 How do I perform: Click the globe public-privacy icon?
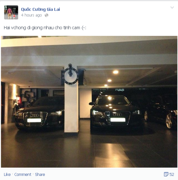click(46, 15)
